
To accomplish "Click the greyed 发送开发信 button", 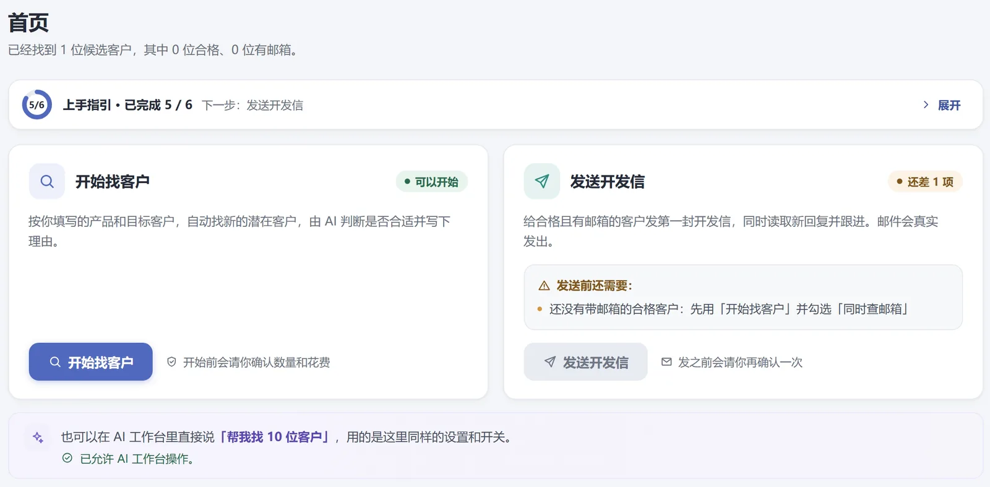I will 586,362.
